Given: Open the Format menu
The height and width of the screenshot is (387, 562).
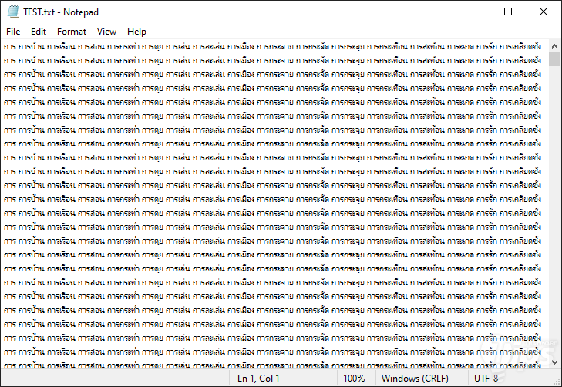Looking at the screenshot, I should pyautogui.click(x=72, y=32).
